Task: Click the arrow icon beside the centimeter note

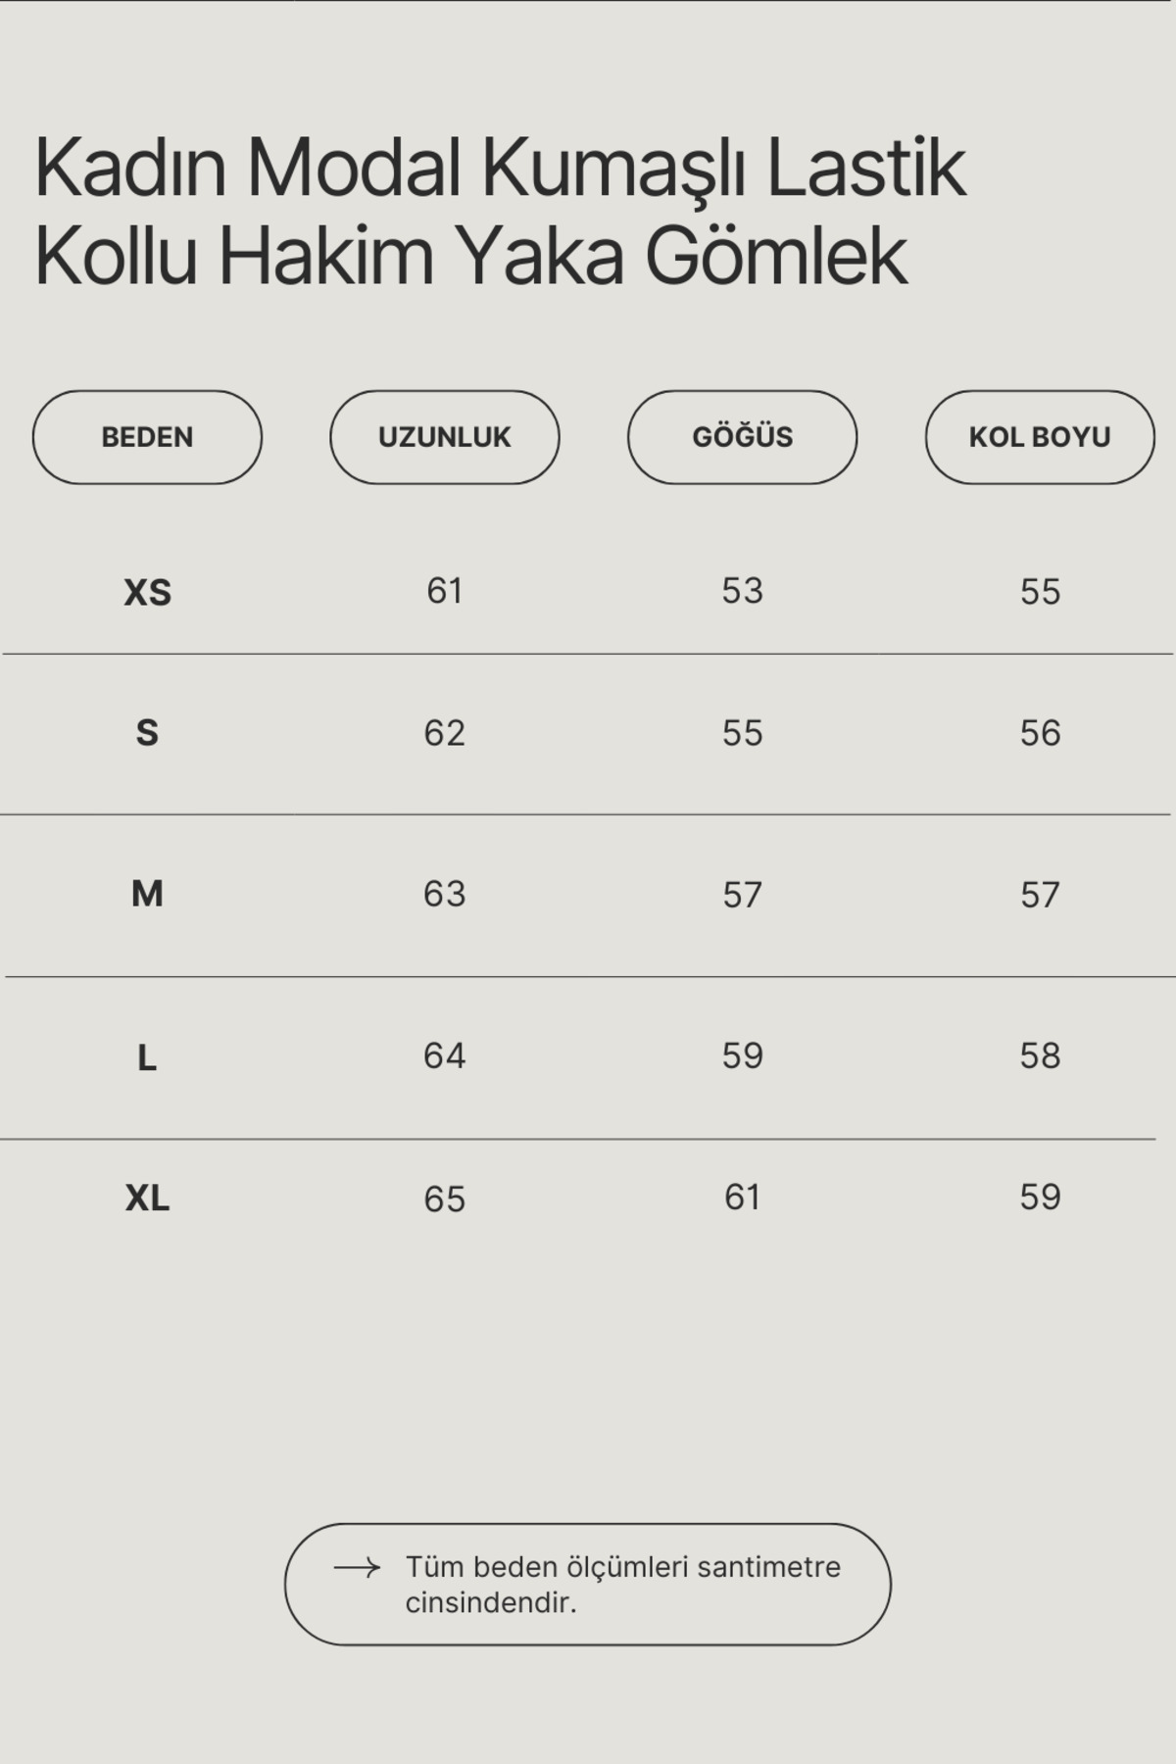Action: click(357, 1568)
